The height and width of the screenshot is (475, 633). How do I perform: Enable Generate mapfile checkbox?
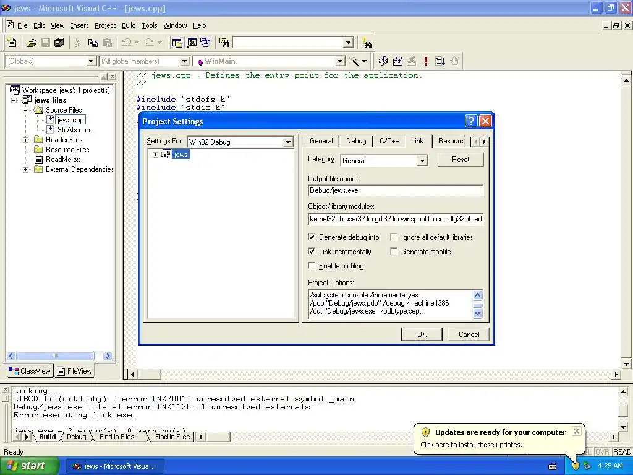click(394, 251)
